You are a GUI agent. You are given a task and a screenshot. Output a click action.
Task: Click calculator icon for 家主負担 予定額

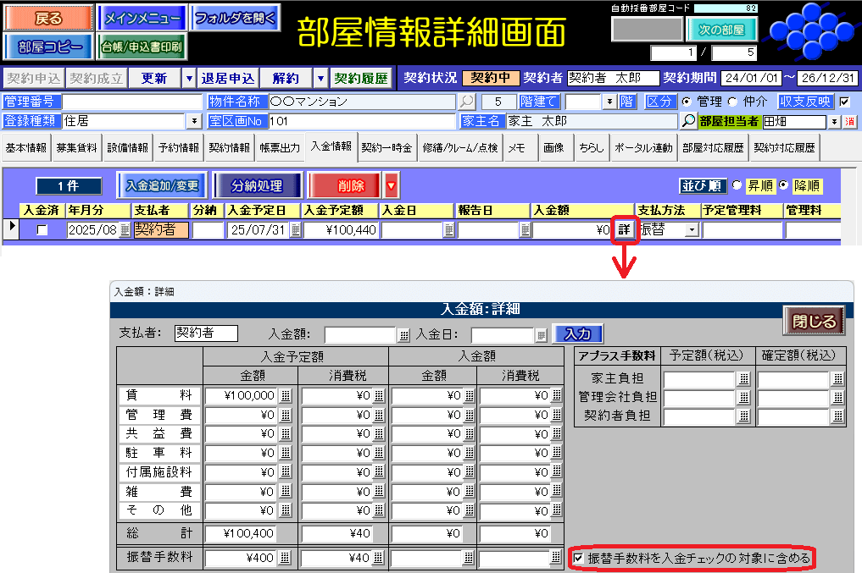click(743, 378)
